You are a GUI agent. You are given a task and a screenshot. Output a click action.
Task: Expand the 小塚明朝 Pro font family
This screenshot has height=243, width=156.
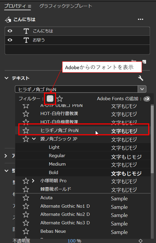[x=33, y=181]
